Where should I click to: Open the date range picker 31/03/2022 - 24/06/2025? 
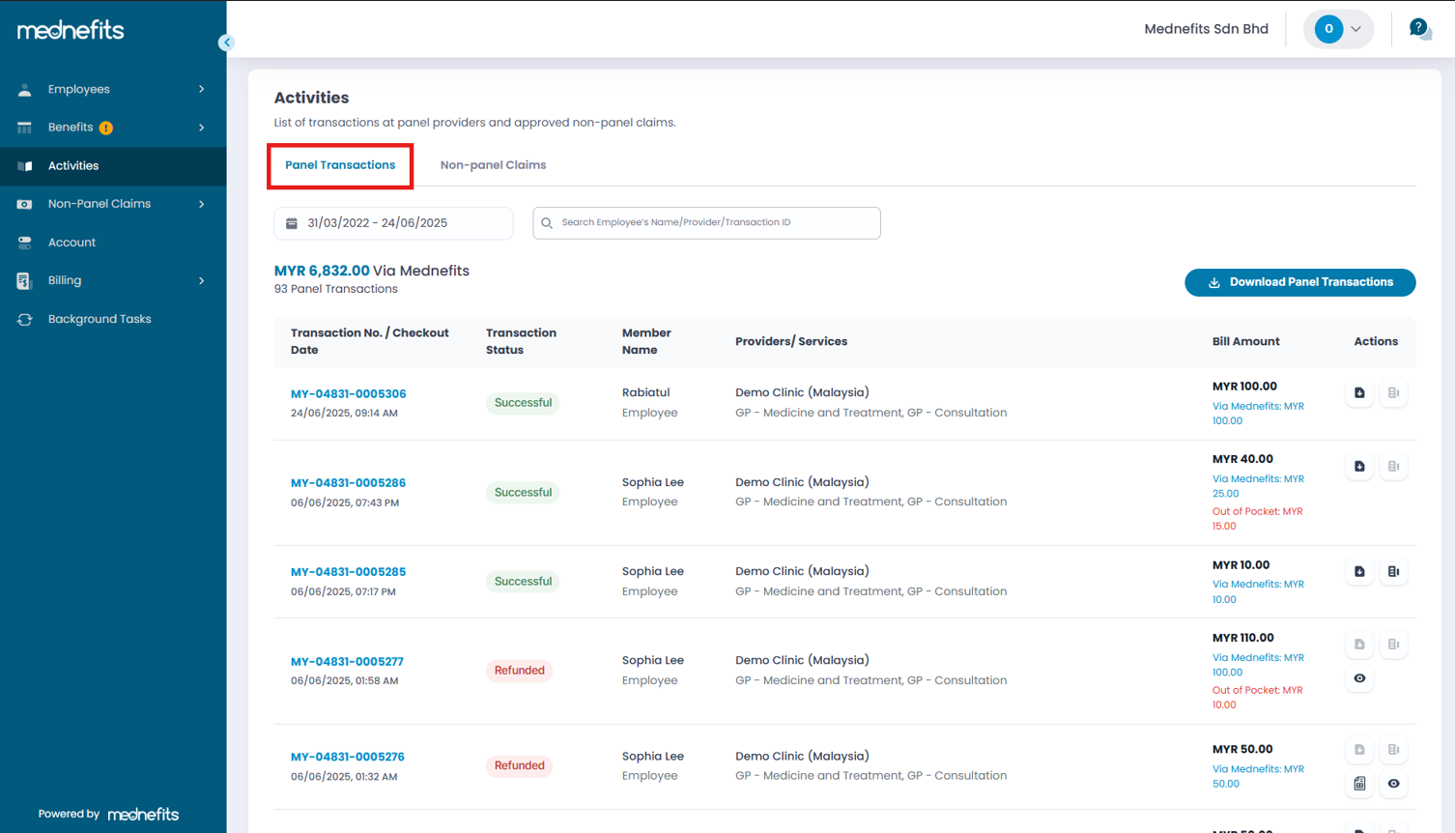pyautogui.click(x=393, y=223)
